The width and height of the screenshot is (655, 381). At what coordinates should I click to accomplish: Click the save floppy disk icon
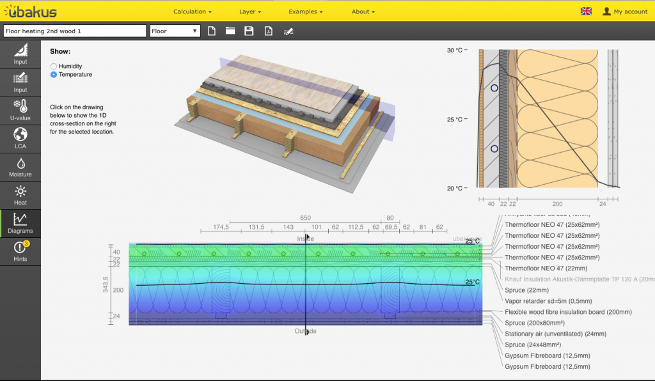[x=249, y=31]
